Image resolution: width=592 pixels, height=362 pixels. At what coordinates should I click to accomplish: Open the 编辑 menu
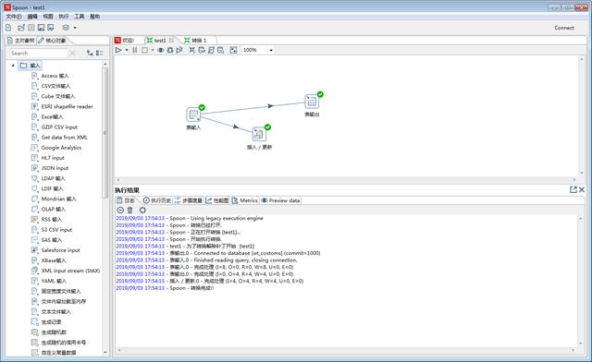click(x=32, y=17)
